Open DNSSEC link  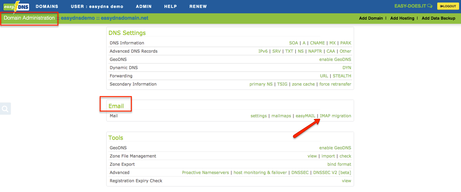[300, 173]
